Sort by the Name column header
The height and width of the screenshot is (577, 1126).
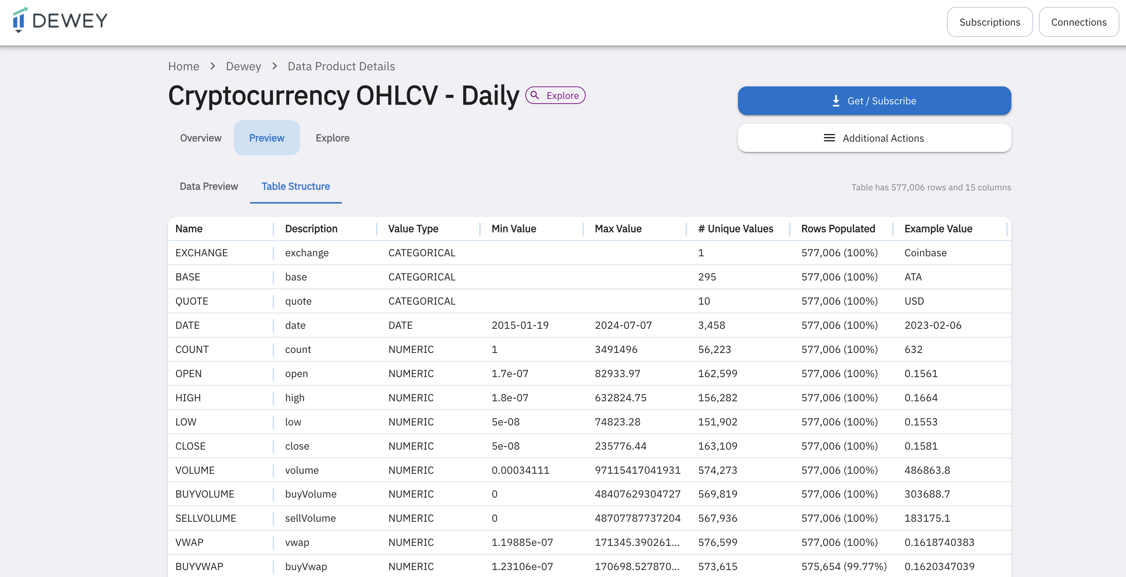pyautogui.click(x=189, y=229)
